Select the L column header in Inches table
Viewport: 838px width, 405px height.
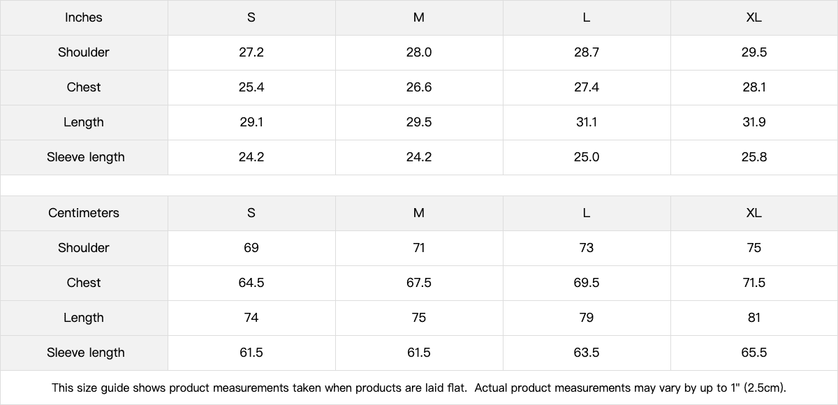587,17
